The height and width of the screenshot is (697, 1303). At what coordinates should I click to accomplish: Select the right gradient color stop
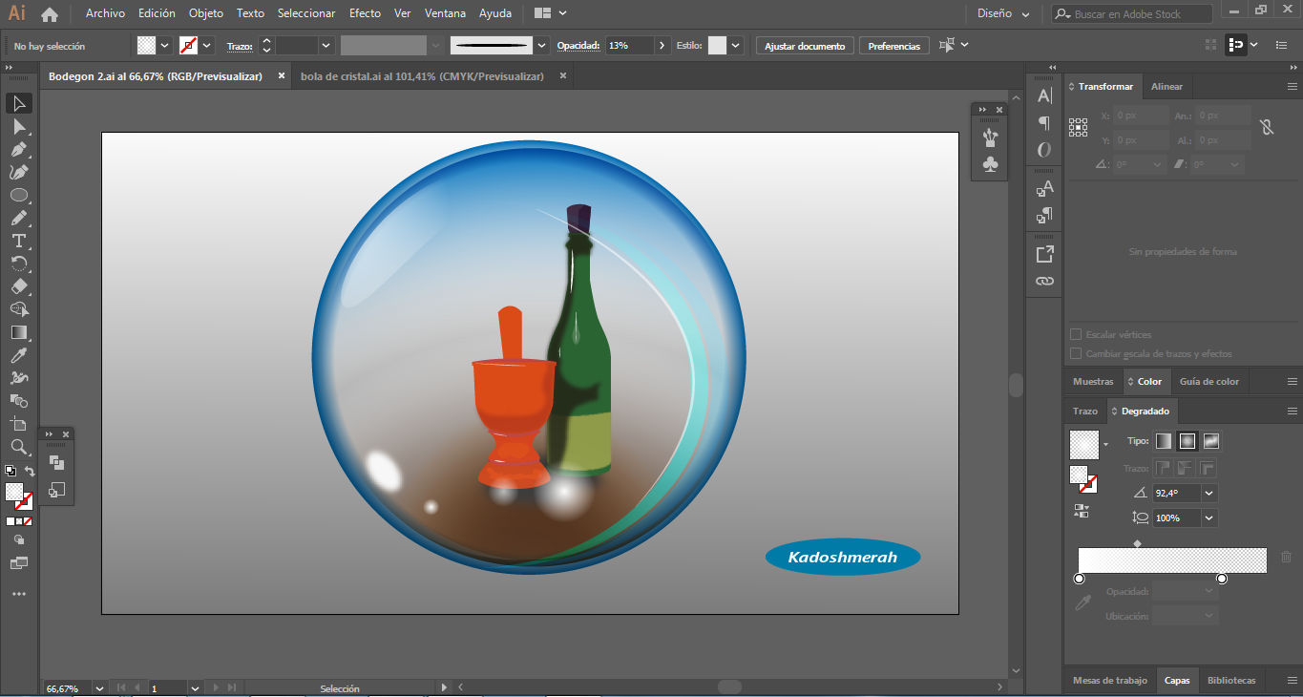click(1222, 579)
